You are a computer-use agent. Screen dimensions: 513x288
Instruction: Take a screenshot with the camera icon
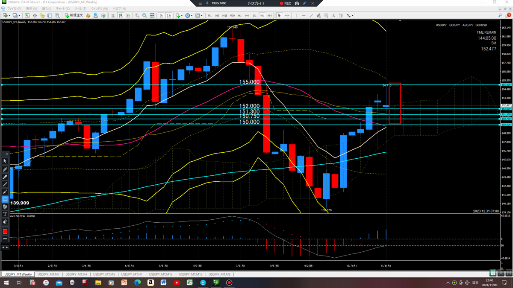tap(297, 3)
